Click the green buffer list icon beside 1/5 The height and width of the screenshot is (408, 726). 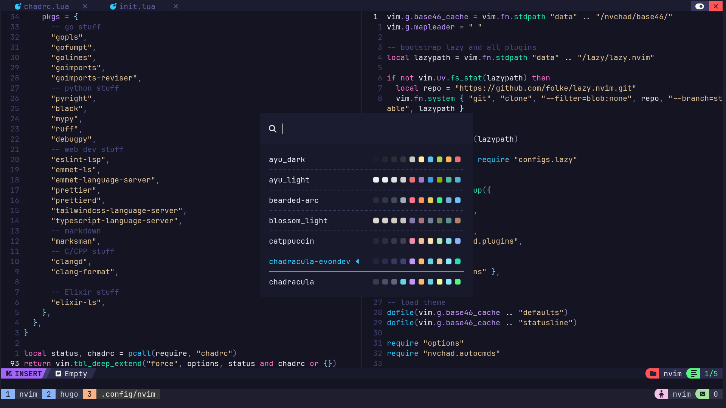pyautogui.click(x=693, y=373)
